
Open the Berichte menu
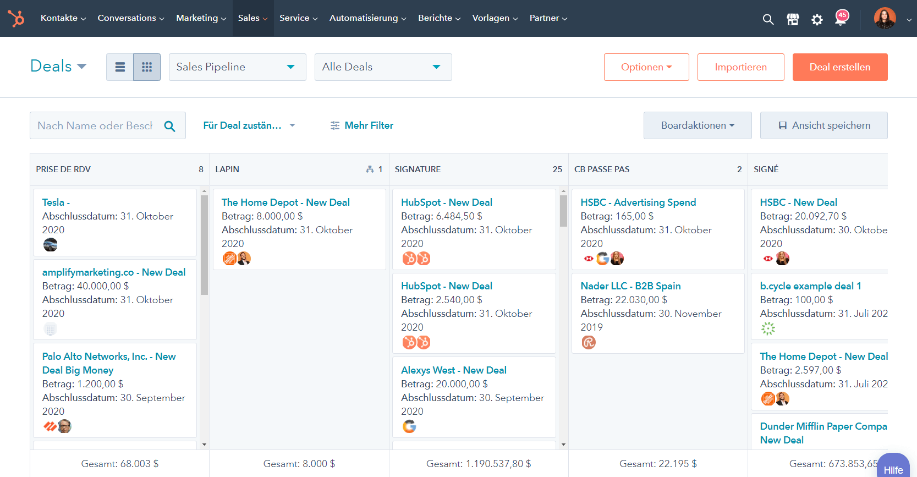click(439, 18)
